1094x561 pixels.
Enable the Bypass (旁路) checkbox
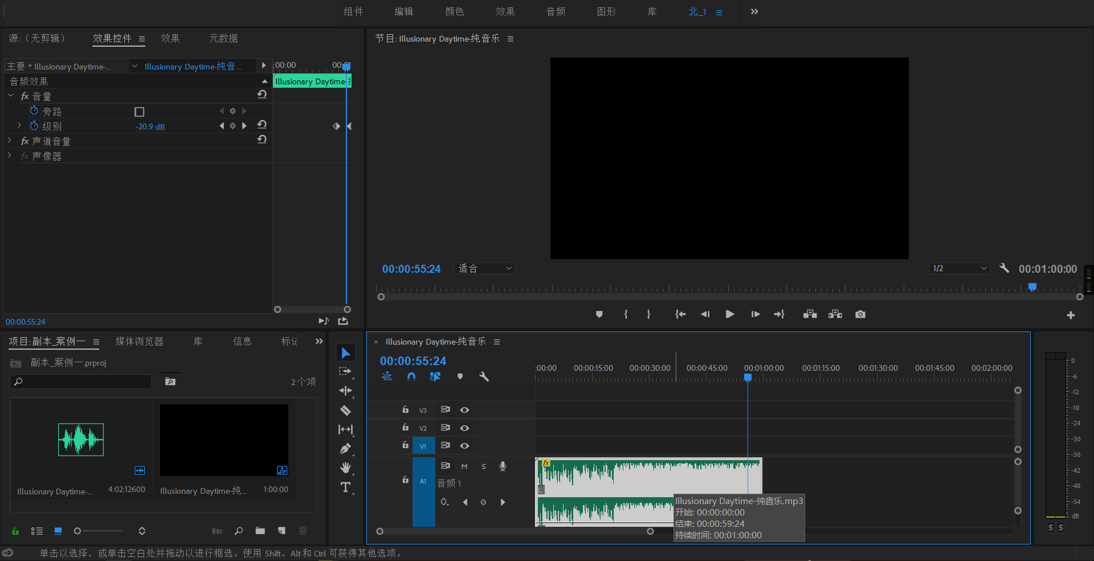(x=139, y=112)
